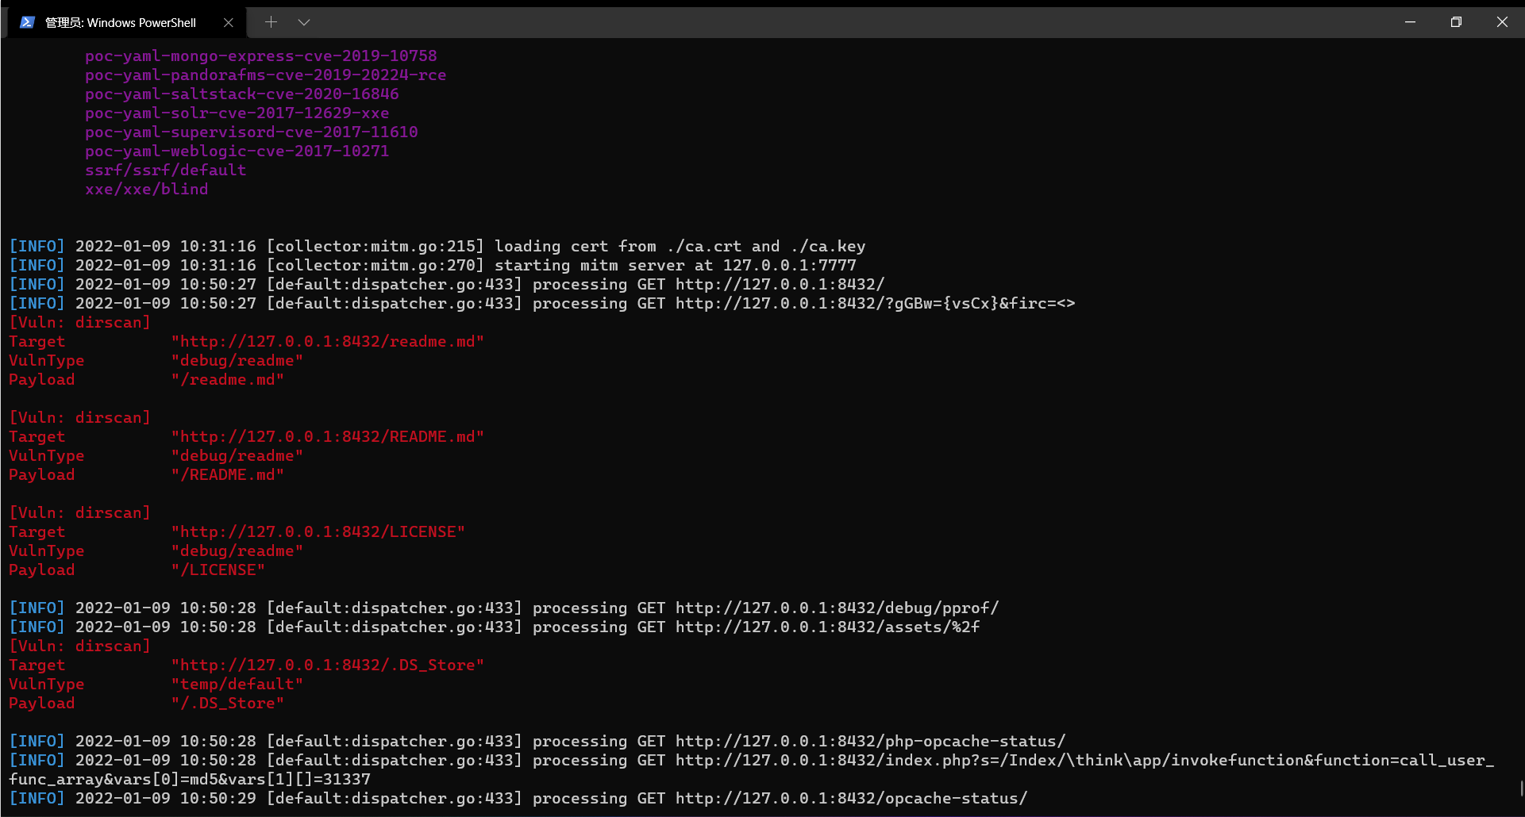
Task: Click the VulnType debug/readme value
Action: 237,360
